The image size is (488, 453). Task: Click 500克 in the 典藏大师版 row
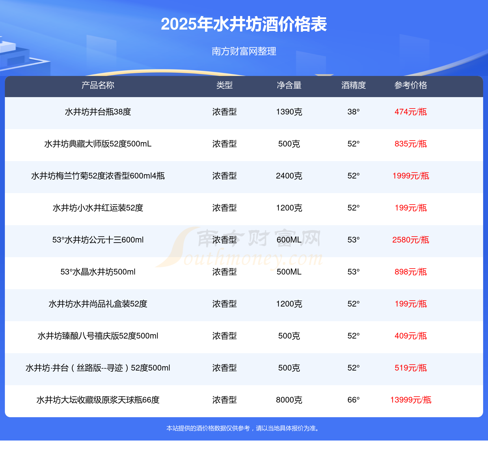coord(289,144)
